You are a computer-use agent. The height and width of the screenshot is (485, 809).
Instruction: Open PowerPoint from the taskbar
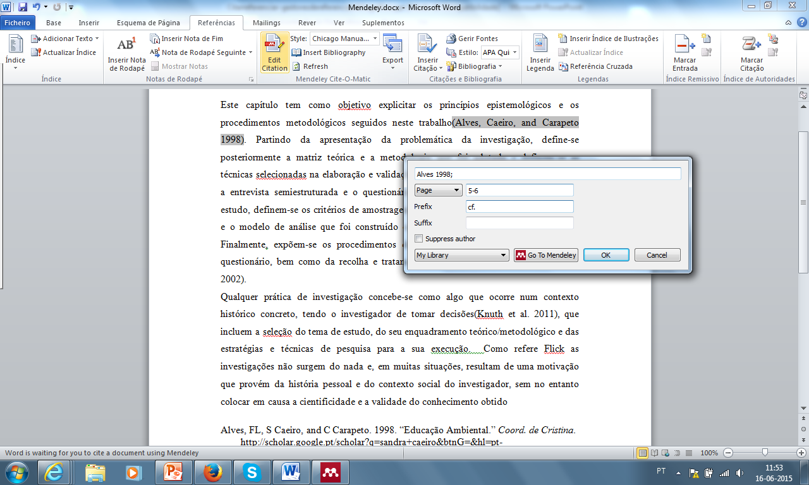(x=174, y=472)
